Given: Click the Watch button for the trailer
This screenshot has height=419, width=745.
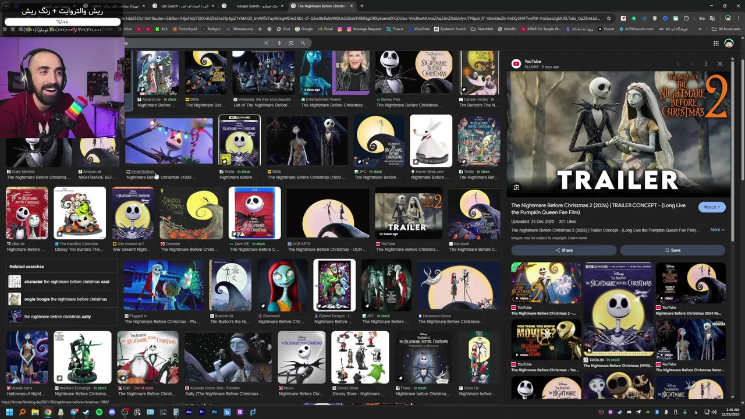Looking at the screenshot, I should [712, 207].
